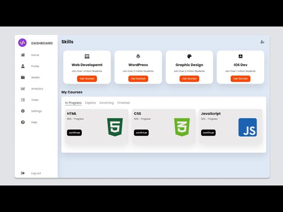
Task: Click Get Started under Web Developemt
Action: 87,79
